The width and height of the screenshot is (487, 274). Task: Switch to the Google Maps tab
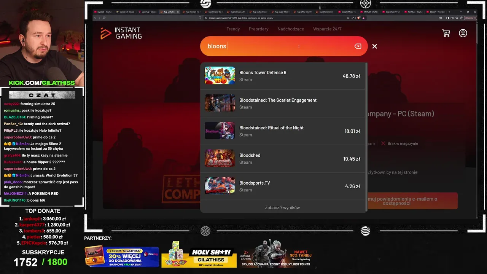coord(347,12)
